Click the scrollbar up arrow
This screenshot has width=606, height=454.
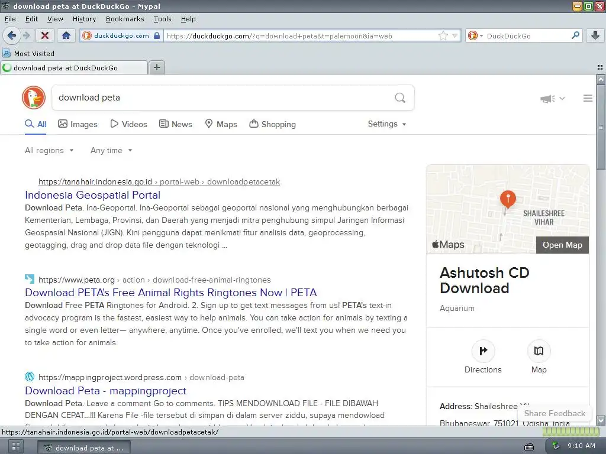601,80
